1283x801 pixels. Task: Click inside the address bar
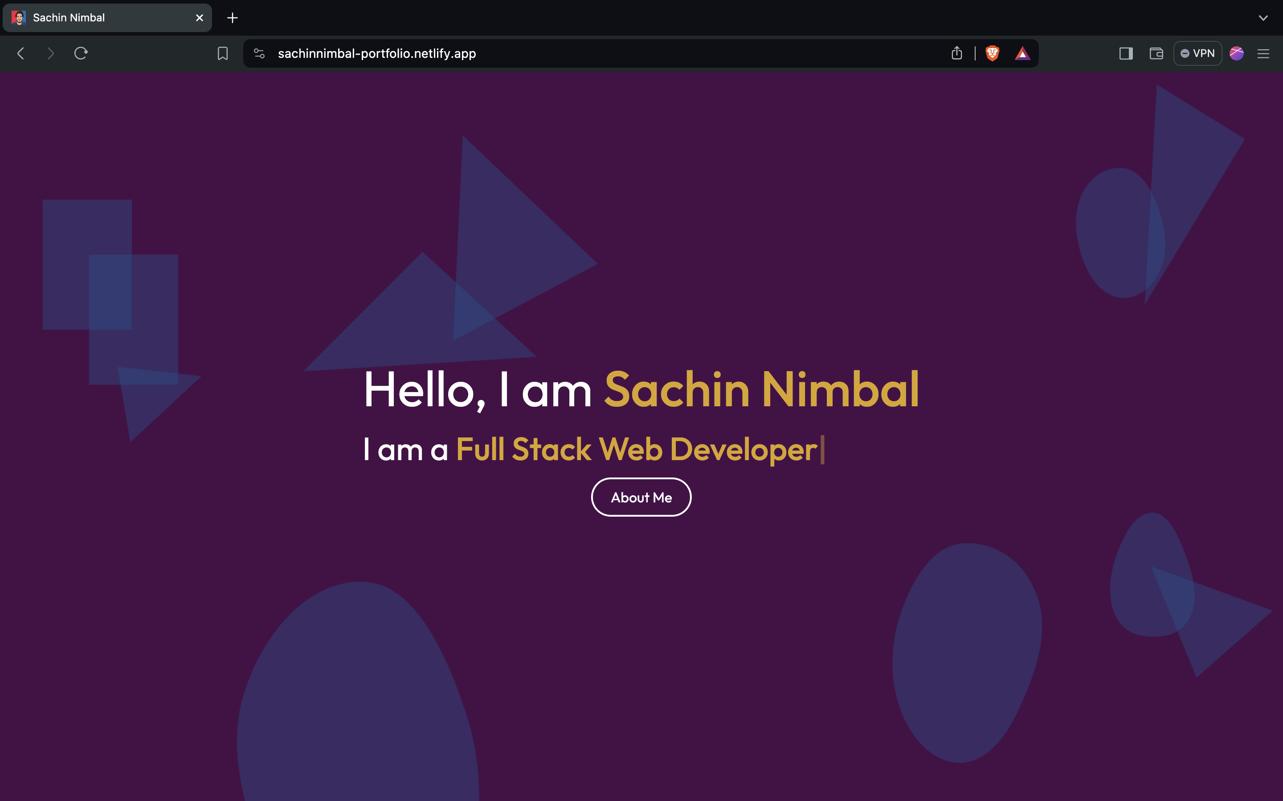(x=583, y=53)
